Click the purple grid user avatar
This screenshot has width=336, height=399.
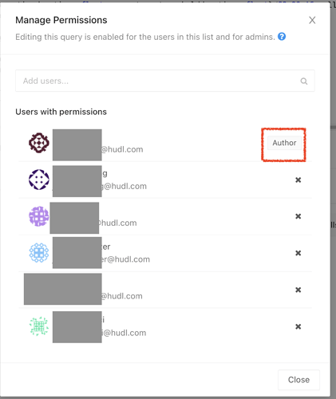click(x=39, y=216)
